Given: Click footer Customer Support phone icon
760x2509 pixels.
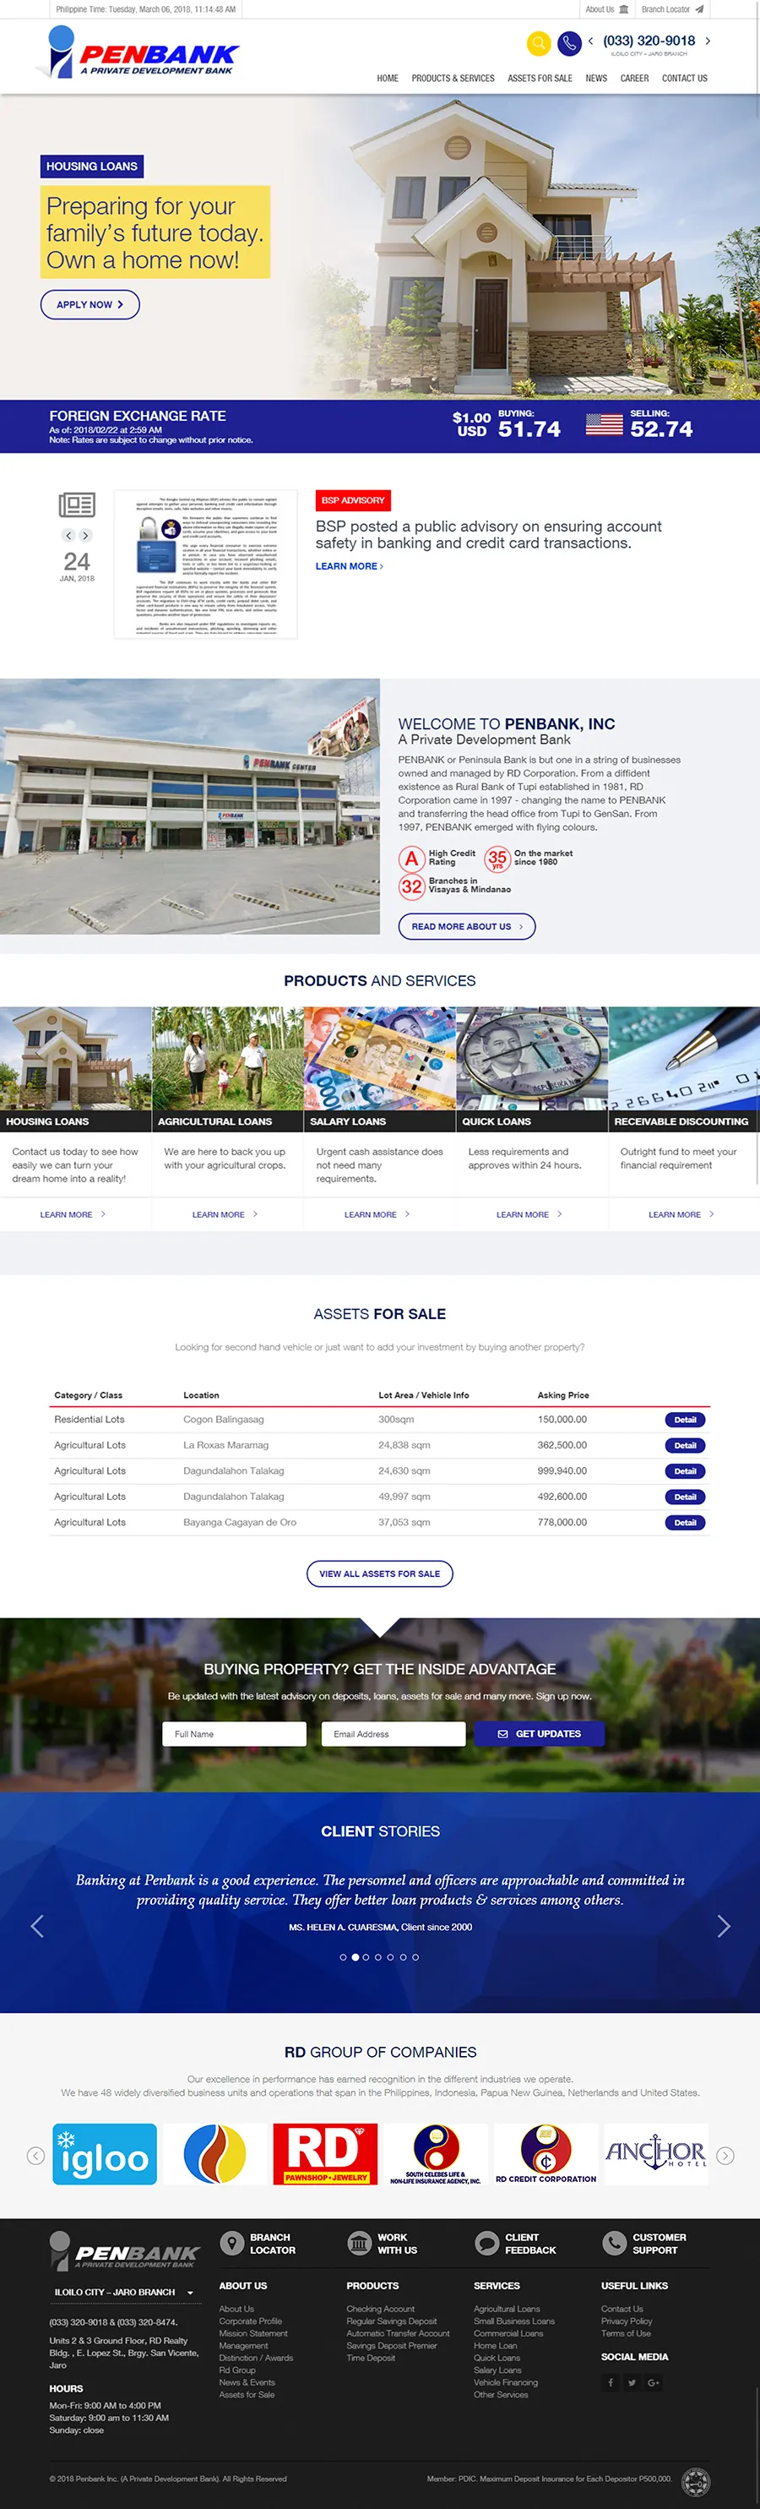Looking at the screenshot, I should pos(614,2243).
